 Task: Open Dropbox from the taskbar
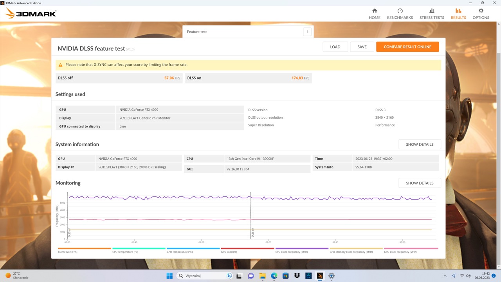click(x=297, y=276)
